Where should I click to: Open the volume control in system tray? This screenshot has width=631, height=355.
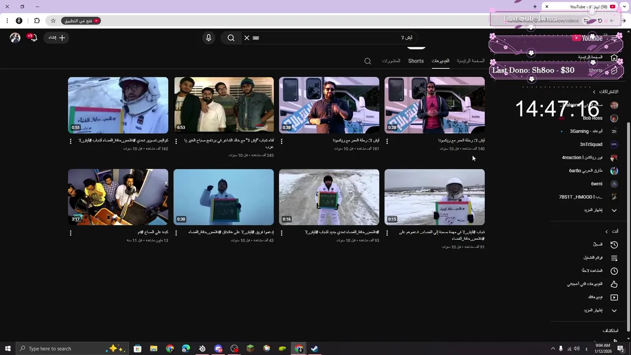point(576,349)
